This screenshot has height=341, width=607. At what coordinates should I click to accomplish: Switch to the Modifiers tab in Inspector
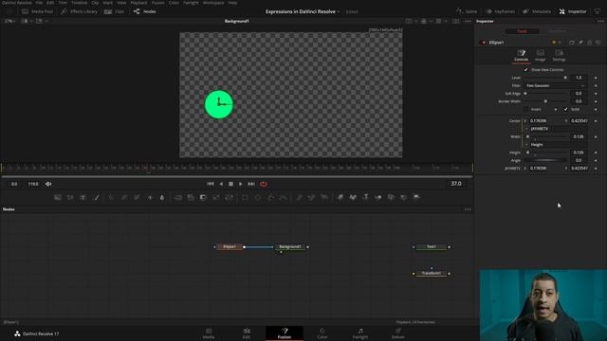click(557, 31)
